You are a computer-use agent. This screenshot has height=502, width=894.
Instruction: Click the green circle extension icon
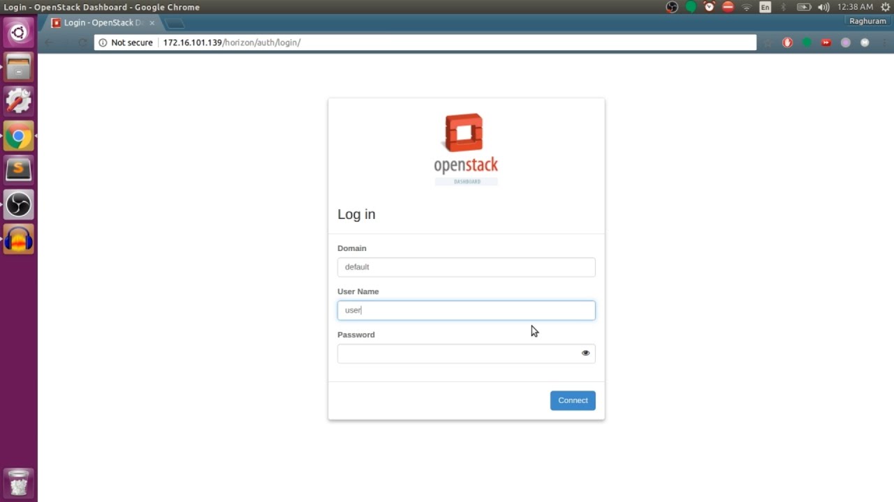(x=807, y=43)
